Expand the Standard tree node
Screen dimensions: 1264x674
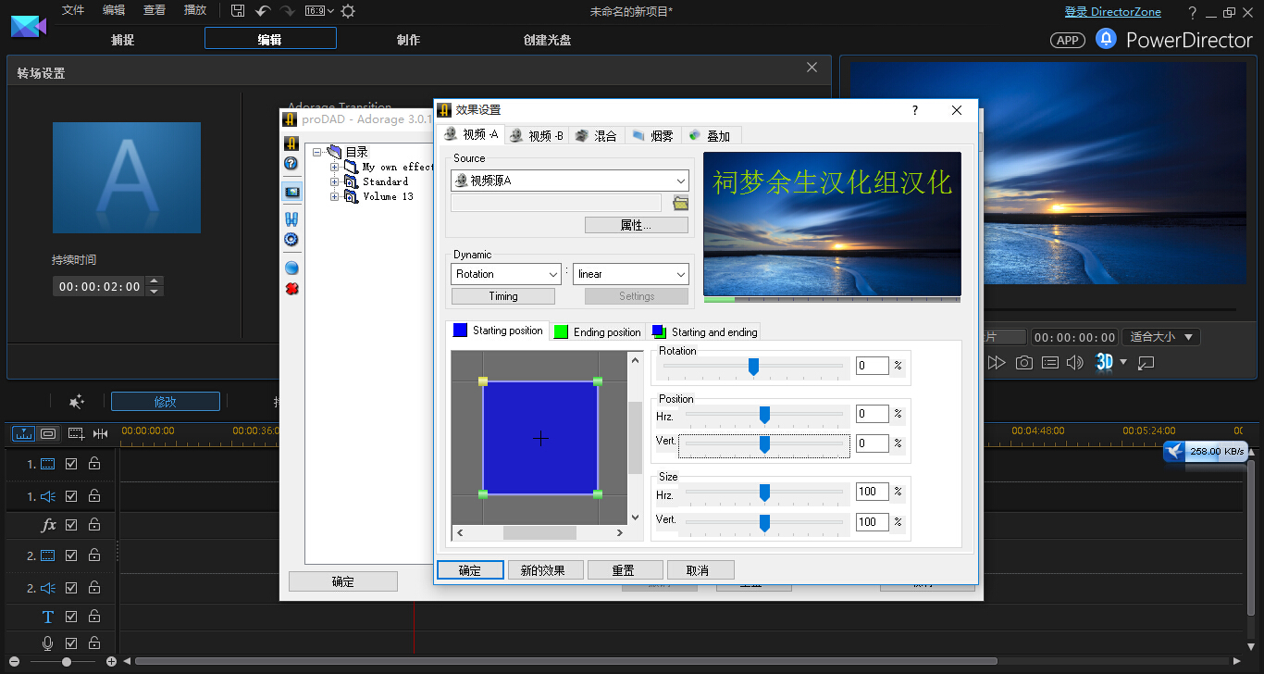pyautogui.click(x=335, y=182)
